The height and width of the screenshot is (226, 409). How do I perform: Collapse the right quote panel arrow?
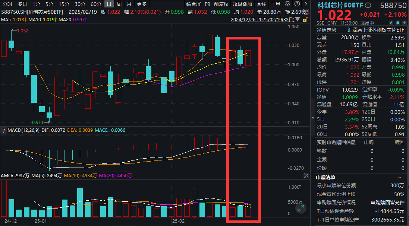313,118
